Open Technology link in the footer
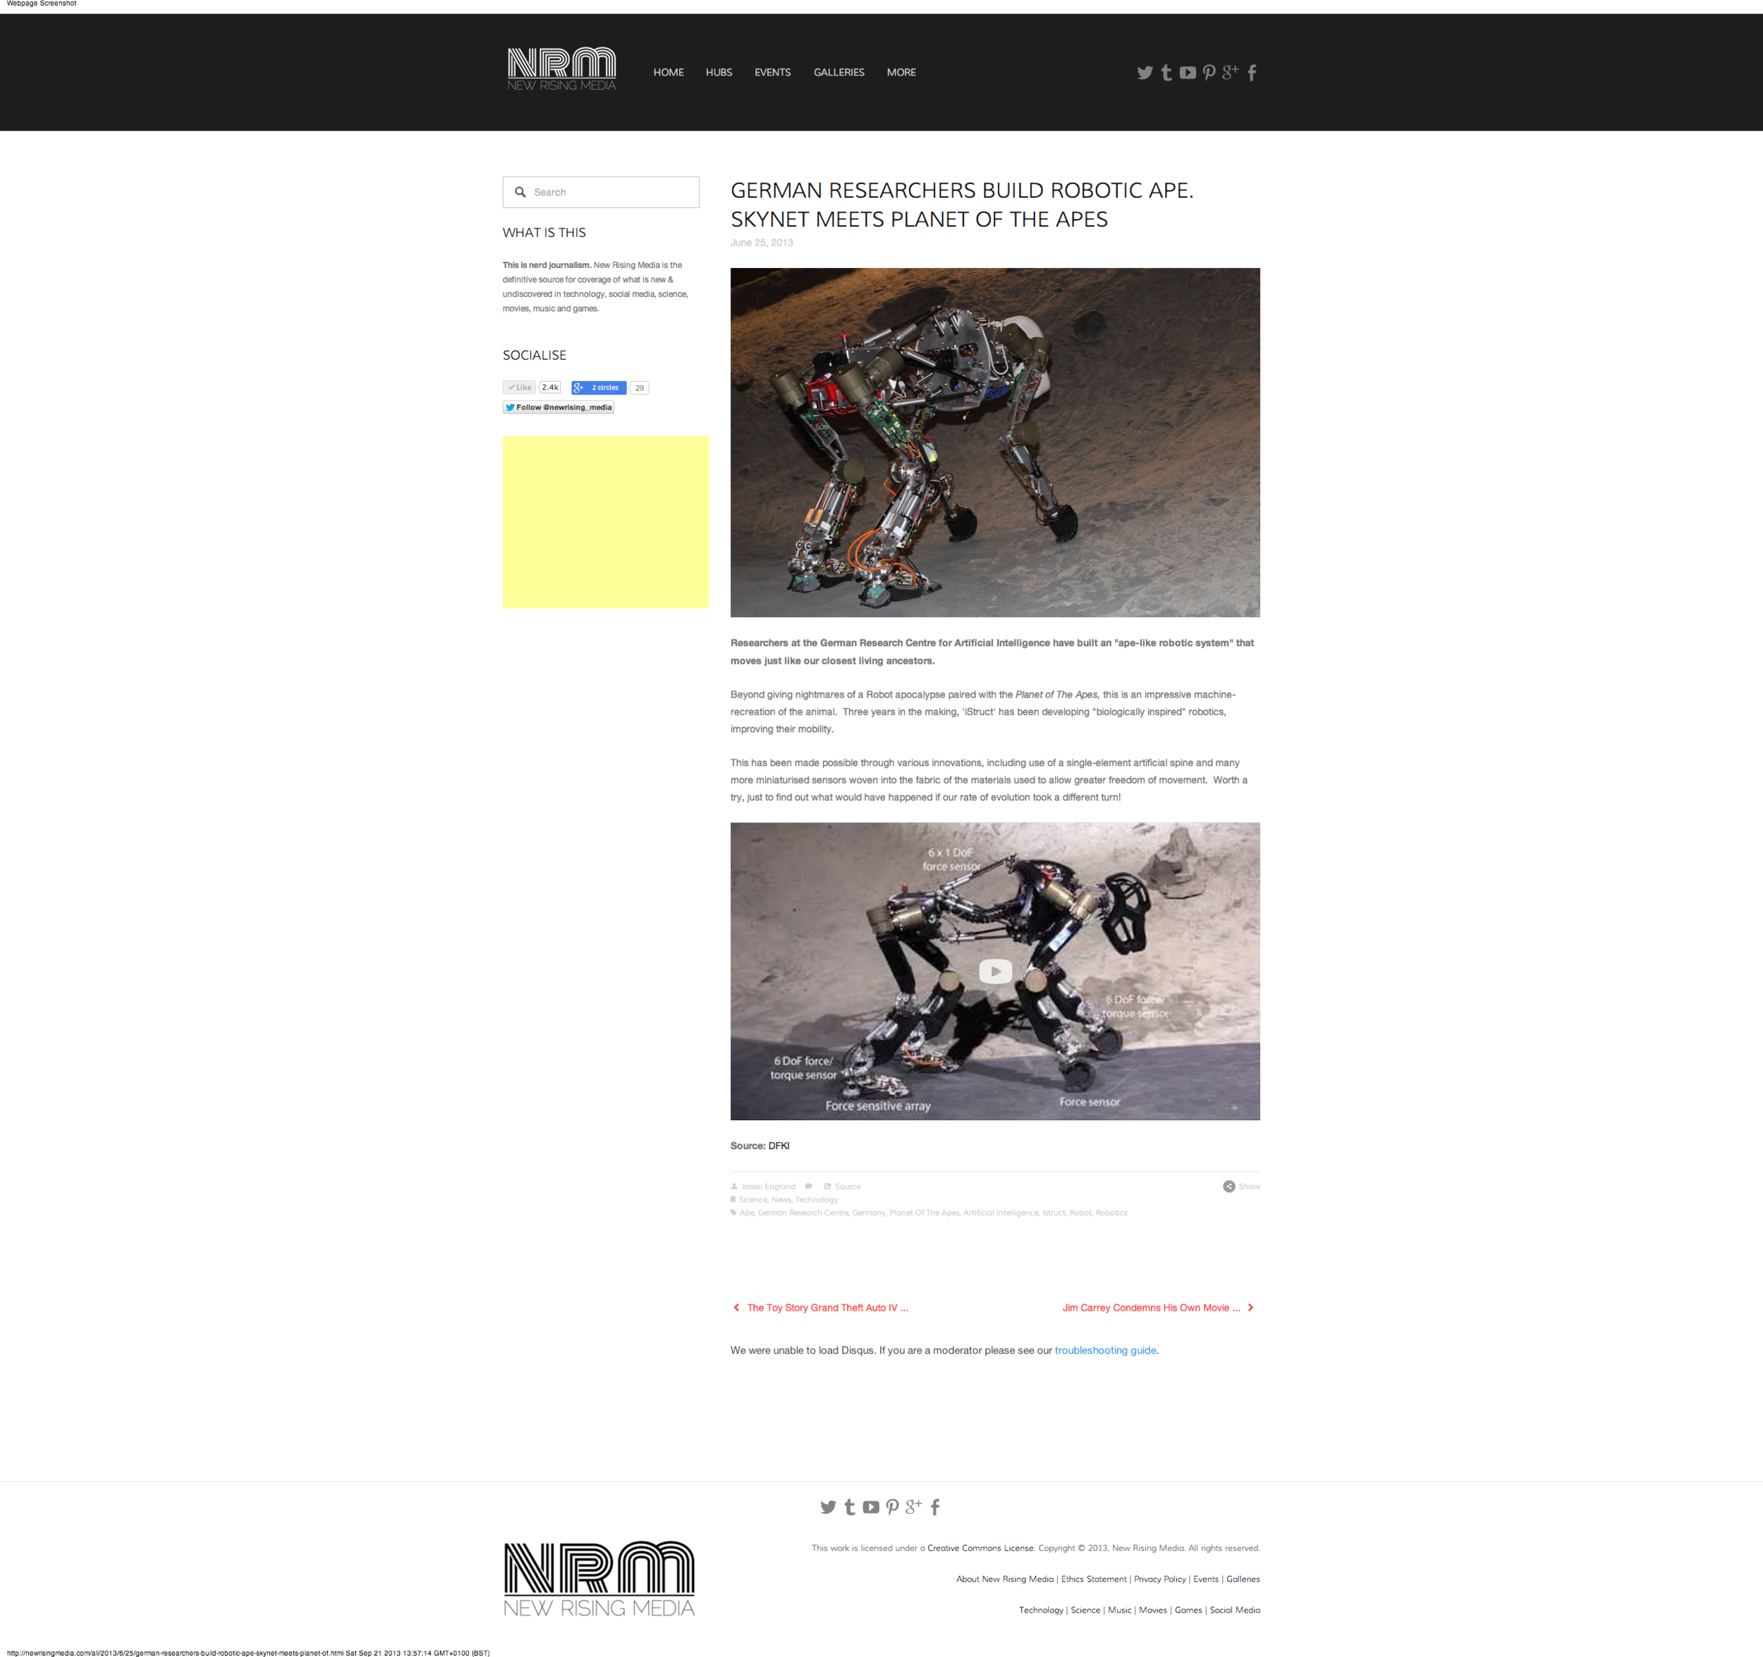1763x1657 pixels. click(1041, 1610)
